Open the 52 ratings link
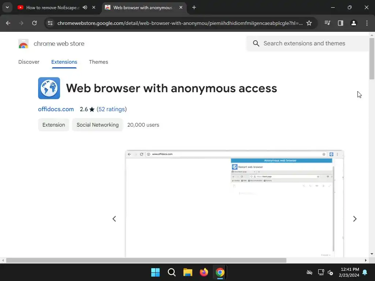Screen dimensions: 375x281 112,109
